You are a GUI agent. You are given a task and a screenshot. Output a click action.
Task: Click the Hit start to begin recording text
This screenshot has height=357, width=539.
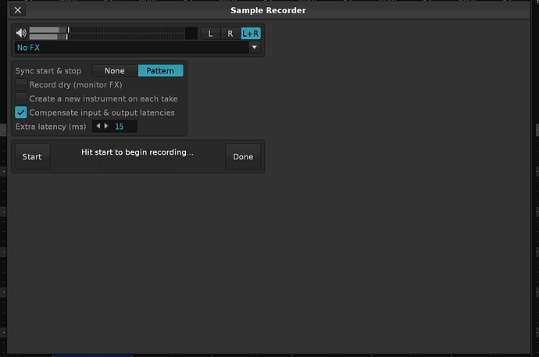point(137,152)
